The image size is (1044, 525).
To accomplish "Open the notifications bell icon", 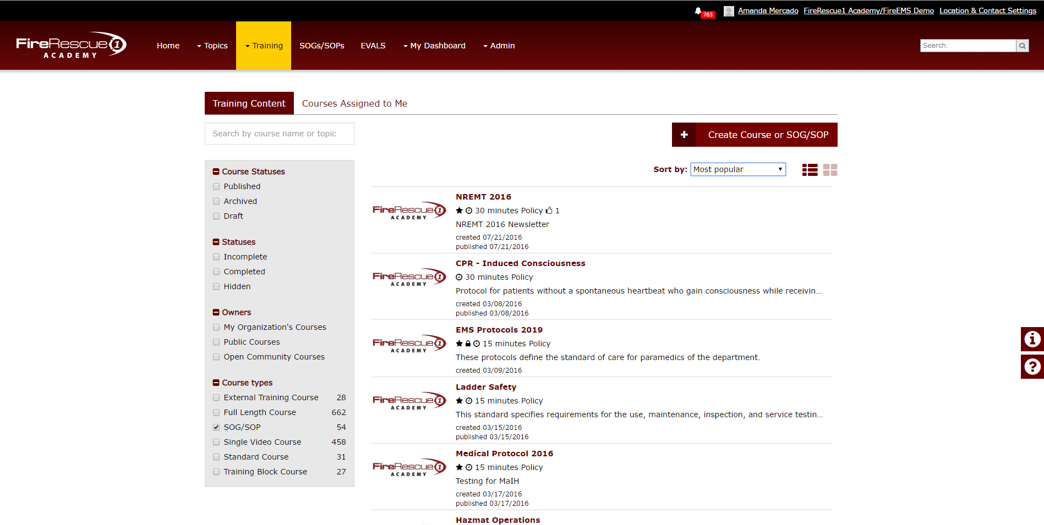I will click(x=697, y=10).
